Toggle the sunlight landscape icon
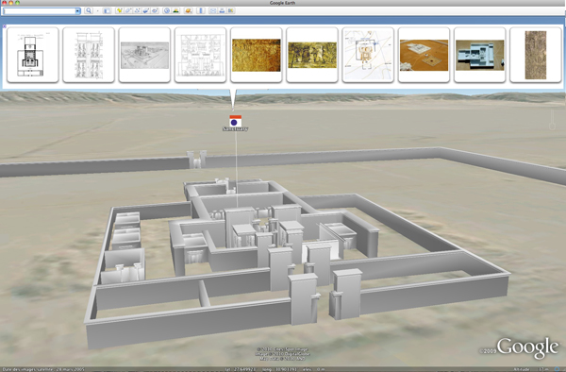The image size is (566, 372). (175, 10)
